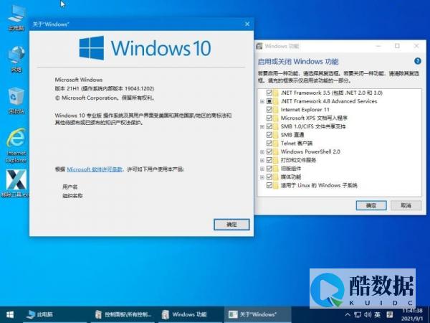
Task: Show hidden tray icons chevron
Action: point(348,314)
